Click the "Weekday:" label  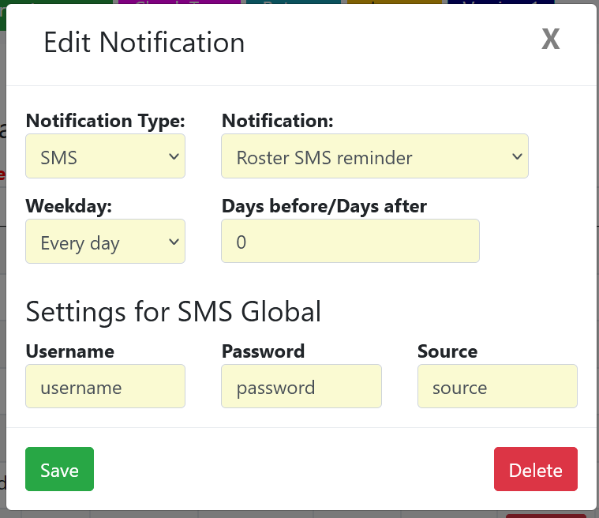[69, 206]
